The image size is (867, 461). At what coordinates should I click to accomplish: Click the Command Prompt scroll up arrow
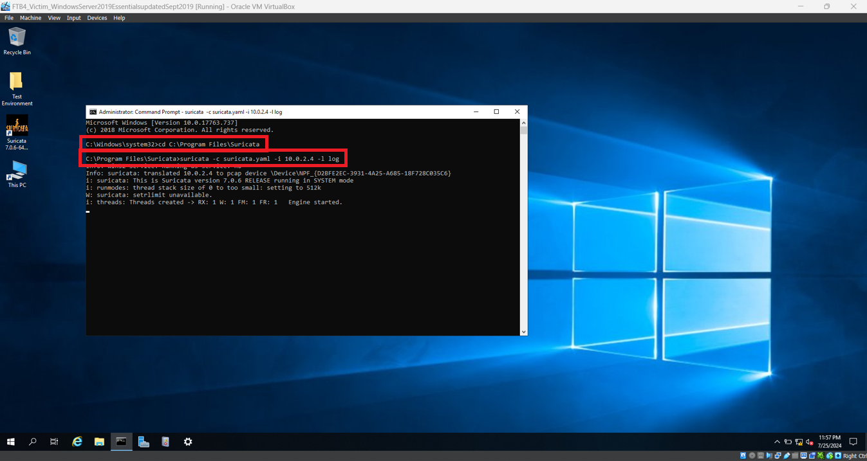point(523,122)
